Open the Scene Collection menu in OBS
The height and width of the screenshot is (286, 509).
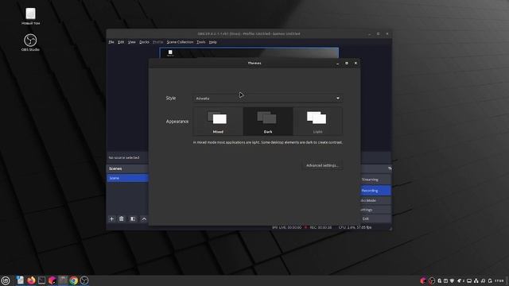[x=180, y=42]
